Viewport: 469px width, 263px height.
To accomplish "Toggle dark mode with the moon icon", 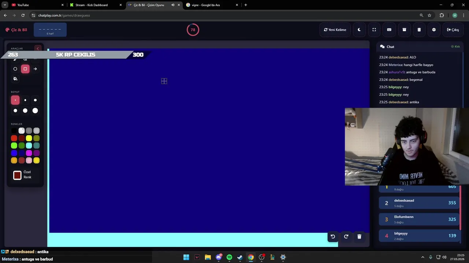I will [359, 30].
